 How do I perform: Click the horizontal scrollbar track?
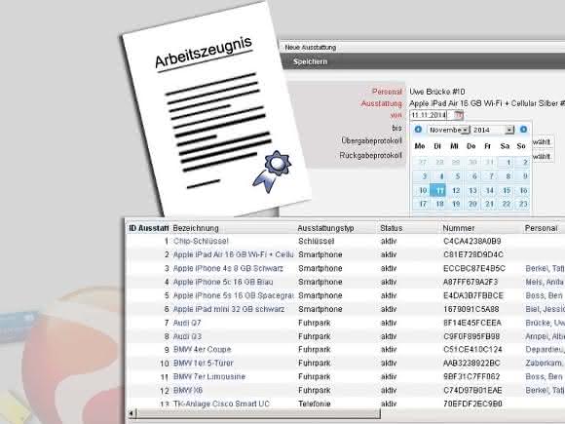[258, 413]
